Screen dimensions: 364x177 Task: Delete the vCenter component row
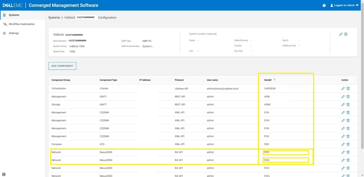[x=348, y=89]
